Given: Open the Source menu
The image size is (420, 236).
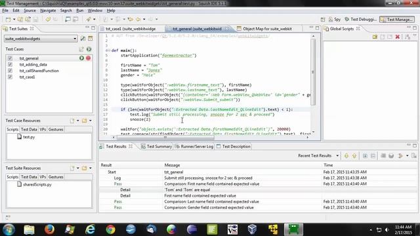Looking at the screenshot, I should pos(30,10).
